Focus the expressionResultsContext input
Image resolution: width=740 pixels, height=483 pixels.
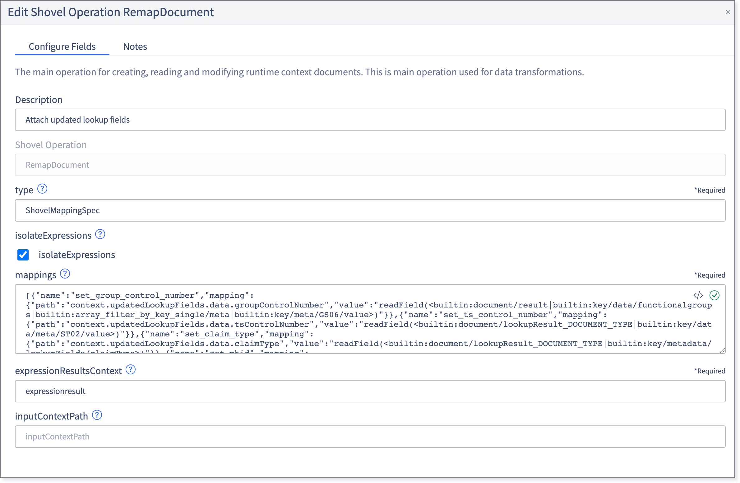tap(370, 391)
